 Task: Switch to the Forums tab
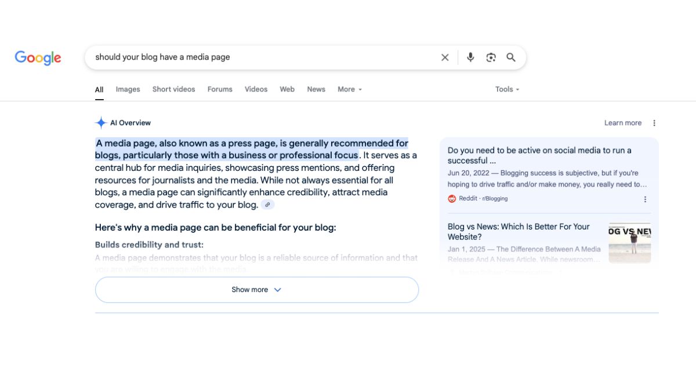(220, 89)
